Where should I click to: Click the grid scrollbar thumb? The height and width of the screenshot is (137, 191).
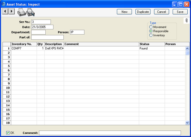click(x=187, y=53)
